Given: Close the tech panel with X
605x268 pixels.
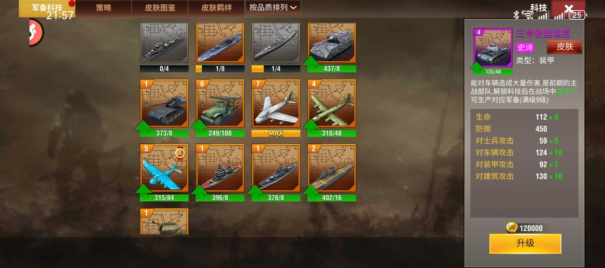Looking at the screenshot, I should tap(568, 8).
